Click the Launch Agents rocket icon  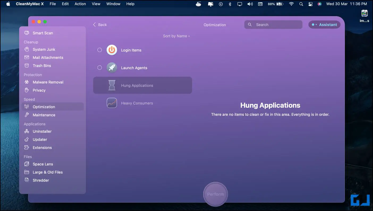click(112, 68)
